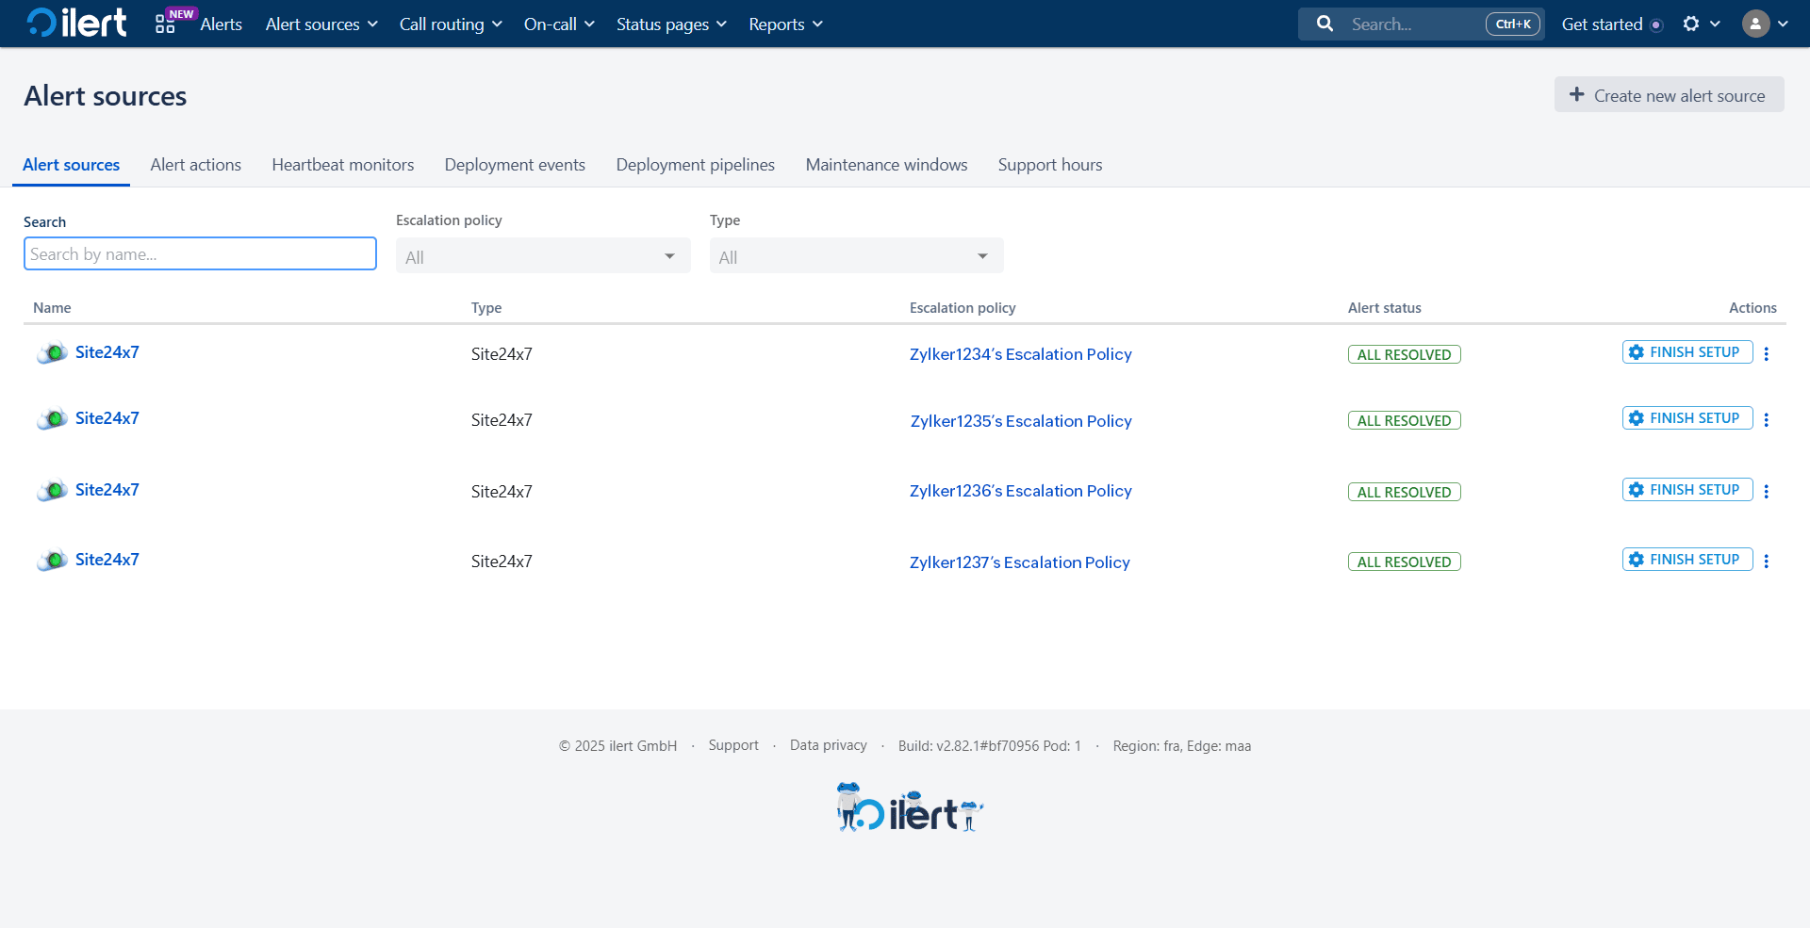Open Site24x7 source in Zylker1237 row

click(x=107, y=560)
